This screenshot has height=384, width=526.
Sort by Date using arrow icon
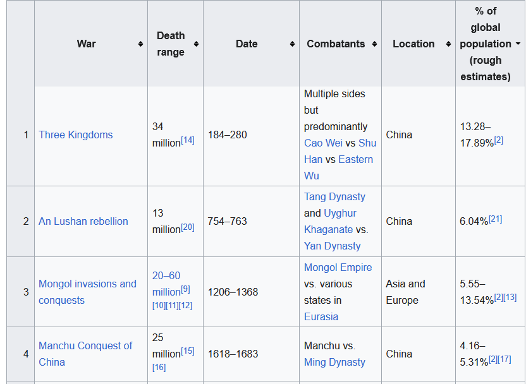point(292,44)
